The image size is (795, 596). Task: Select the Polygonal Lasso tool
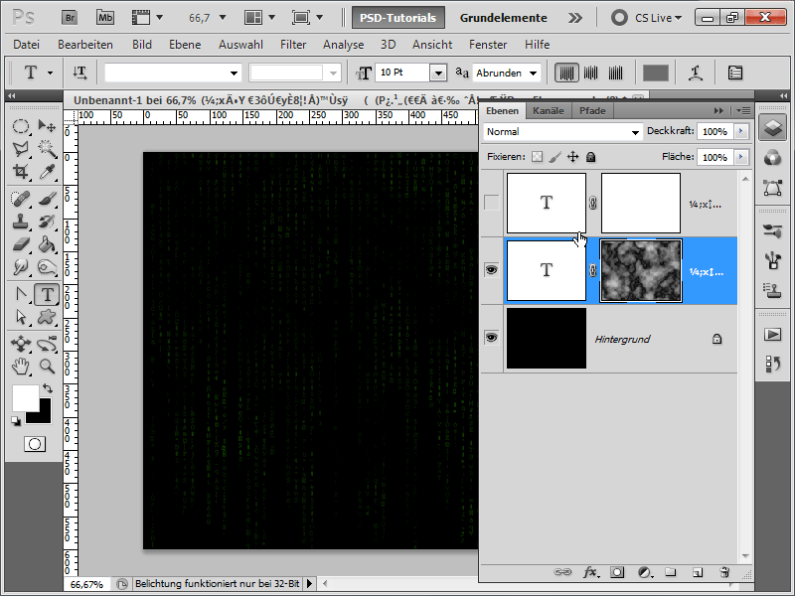(x=20, y=148)
